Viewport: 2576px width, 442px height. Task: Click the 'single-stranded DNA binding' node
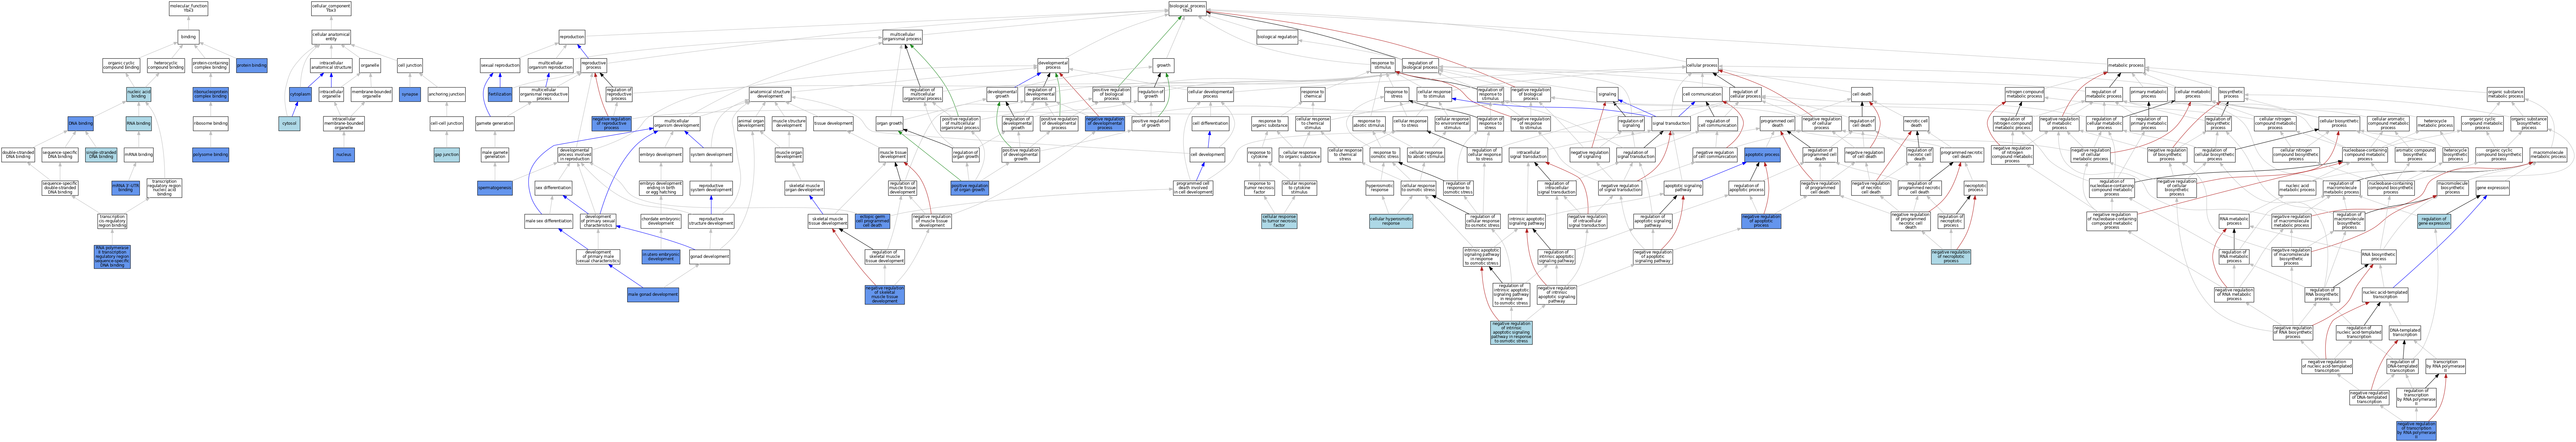click(x=101, y=155)
